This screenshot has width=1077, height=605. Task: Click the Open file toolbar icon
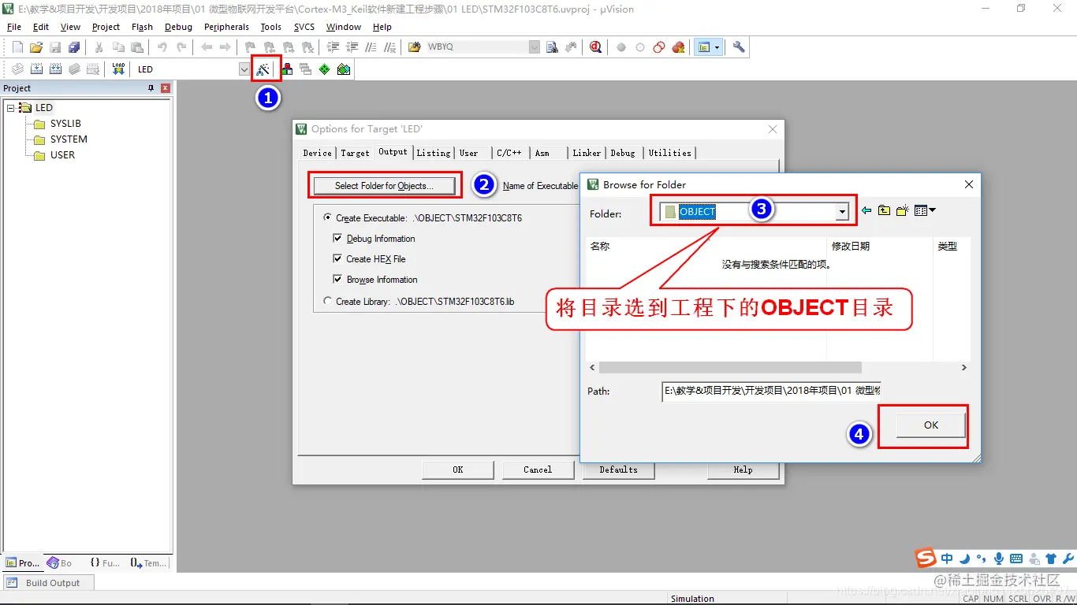tap(36, 47)
